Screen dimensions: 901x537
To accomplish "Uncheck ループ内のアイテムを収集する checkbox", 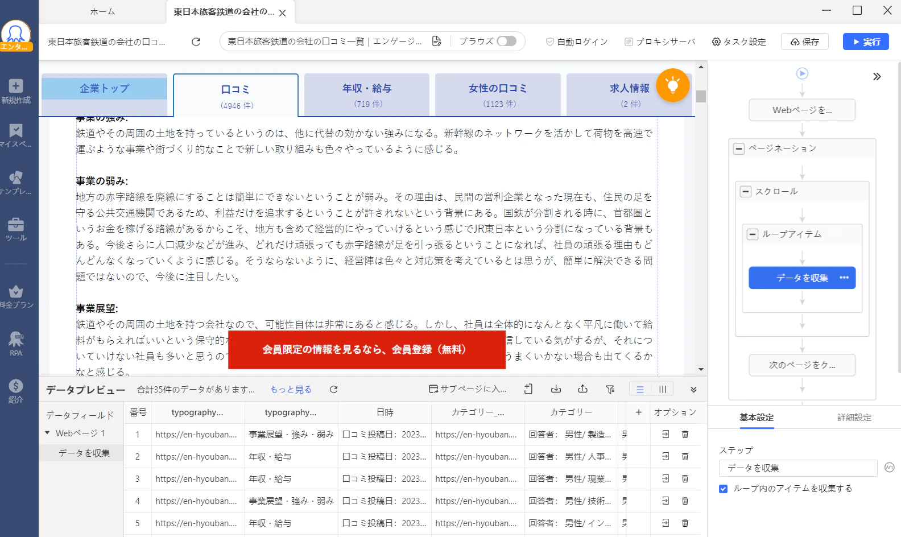I will point(724,489).
